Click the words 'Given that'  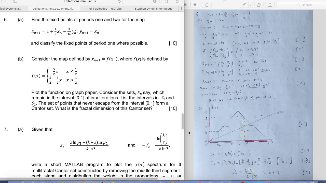[x=42, y=129]
